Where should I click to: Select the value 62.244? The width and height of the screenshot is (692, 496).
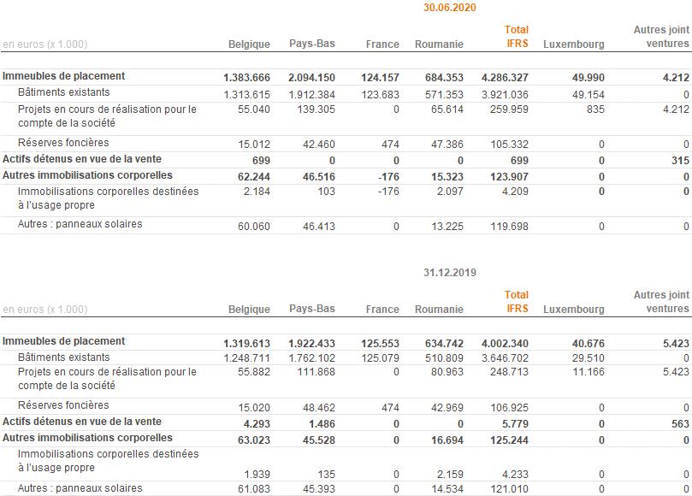(x=254, y=177)
